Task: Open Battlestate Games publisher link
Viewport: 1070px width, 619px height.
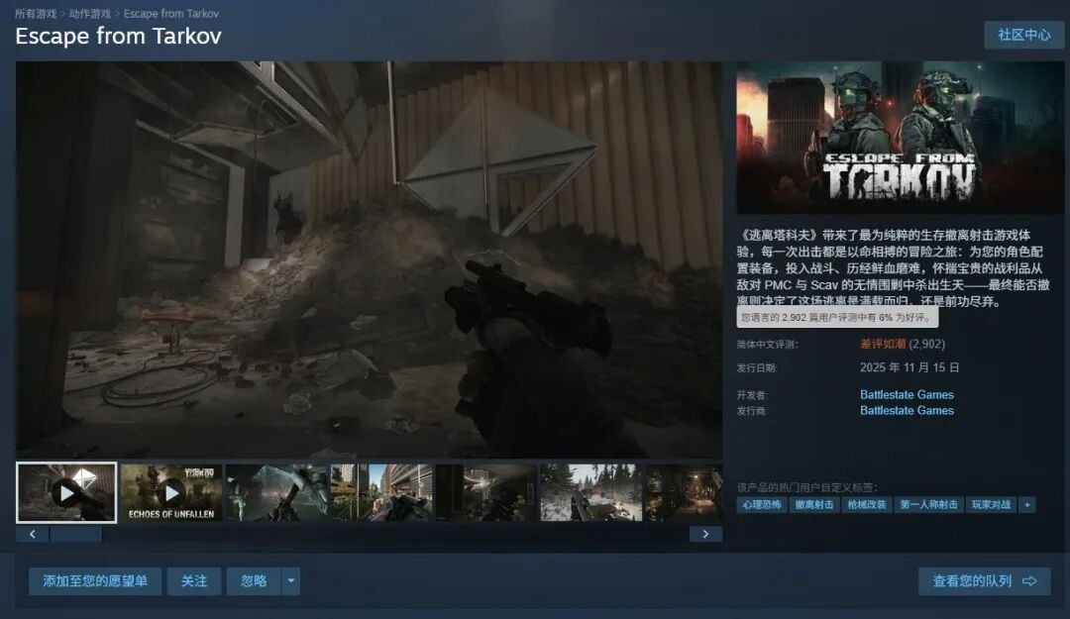Action: [x=907, y=410]
